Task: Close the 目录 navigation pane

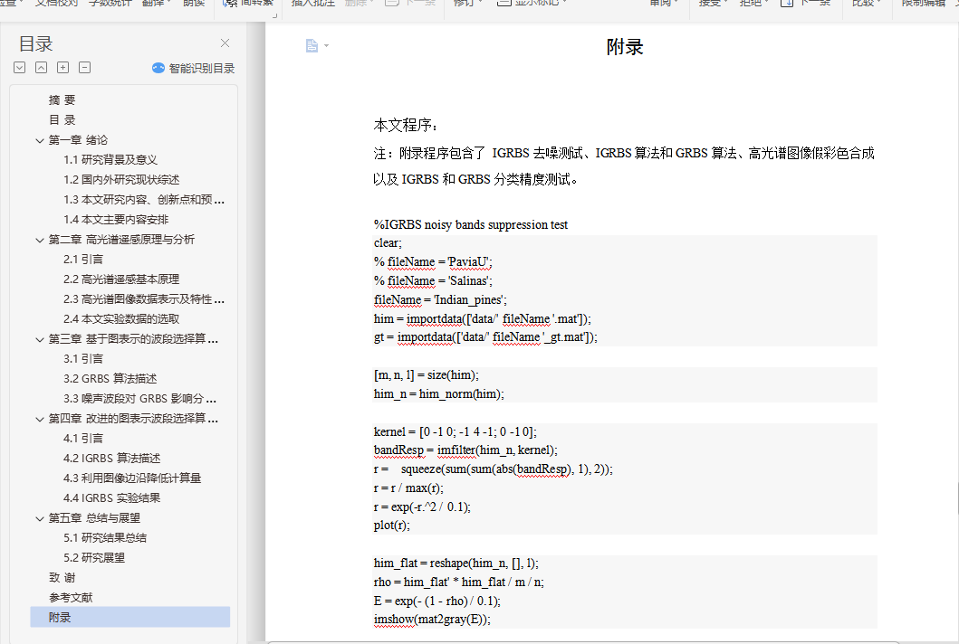Action: 225,43
